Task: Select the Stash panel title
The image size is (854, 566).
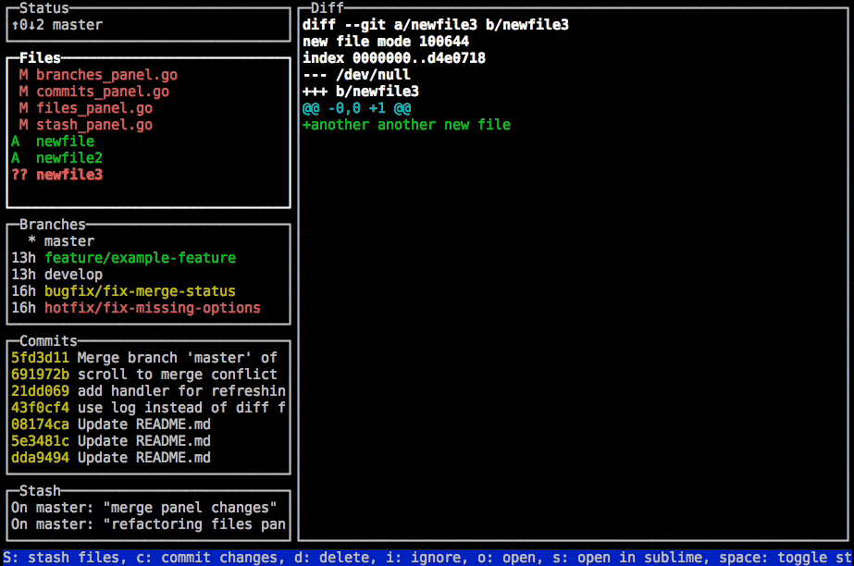Action: 40,490
